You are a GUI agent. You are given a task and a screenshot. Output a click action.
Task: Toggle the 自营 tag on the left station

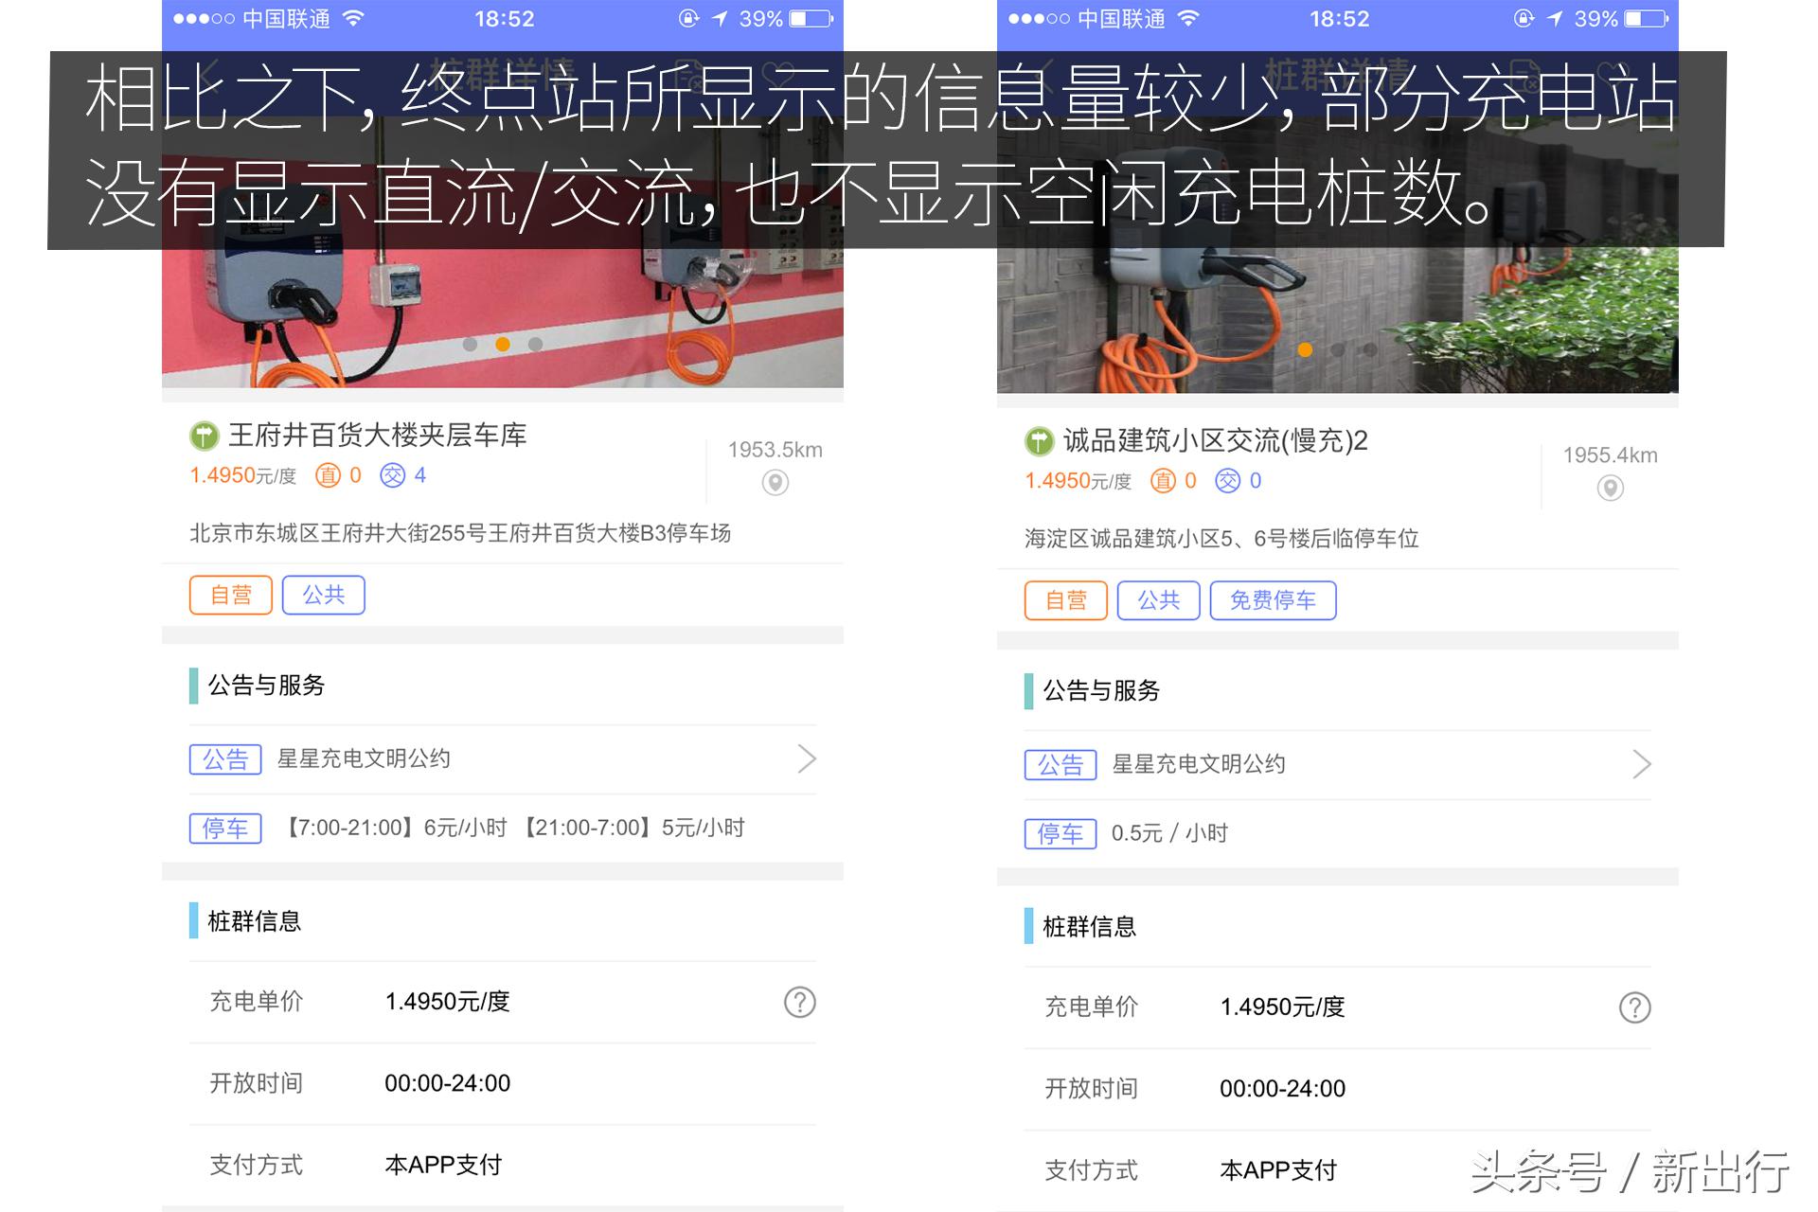click(x=229, y=595)
